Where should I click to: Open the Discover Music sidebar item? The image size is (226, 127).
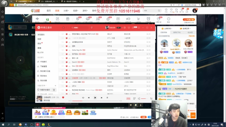pos(41,35)
